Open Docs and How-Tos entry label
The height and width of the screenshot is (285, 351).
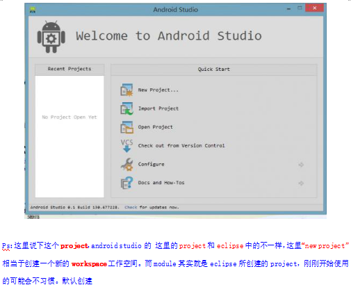161,183
